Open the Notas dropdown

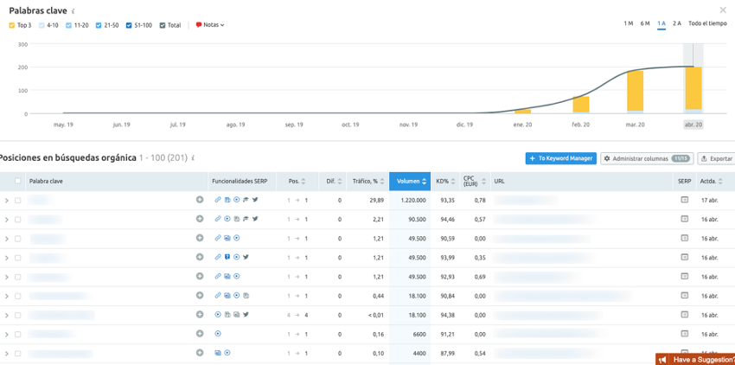point(210,25)
